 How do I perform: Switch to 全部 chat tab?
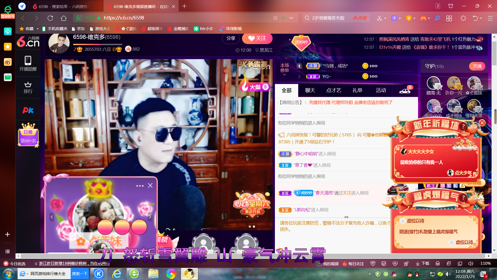(x=287, y=90)
